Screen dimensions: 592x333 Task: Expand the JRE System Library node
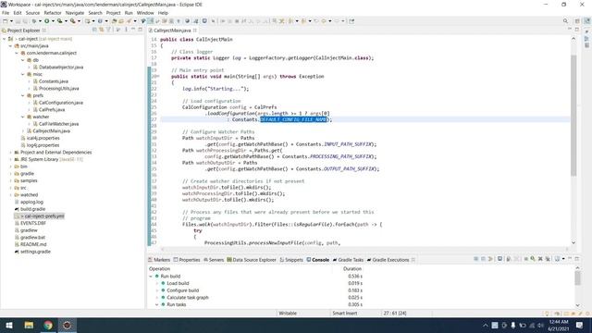click(10, 160)
